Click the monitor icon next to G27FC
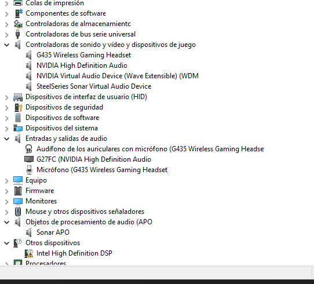Screen dimensions: 314x284 pos(29,159)
